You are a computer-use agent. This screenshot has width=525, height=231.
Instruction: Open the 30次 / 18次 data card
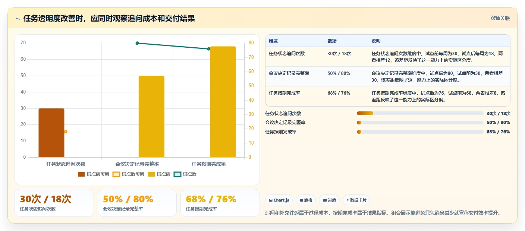[x=54, y=203]
